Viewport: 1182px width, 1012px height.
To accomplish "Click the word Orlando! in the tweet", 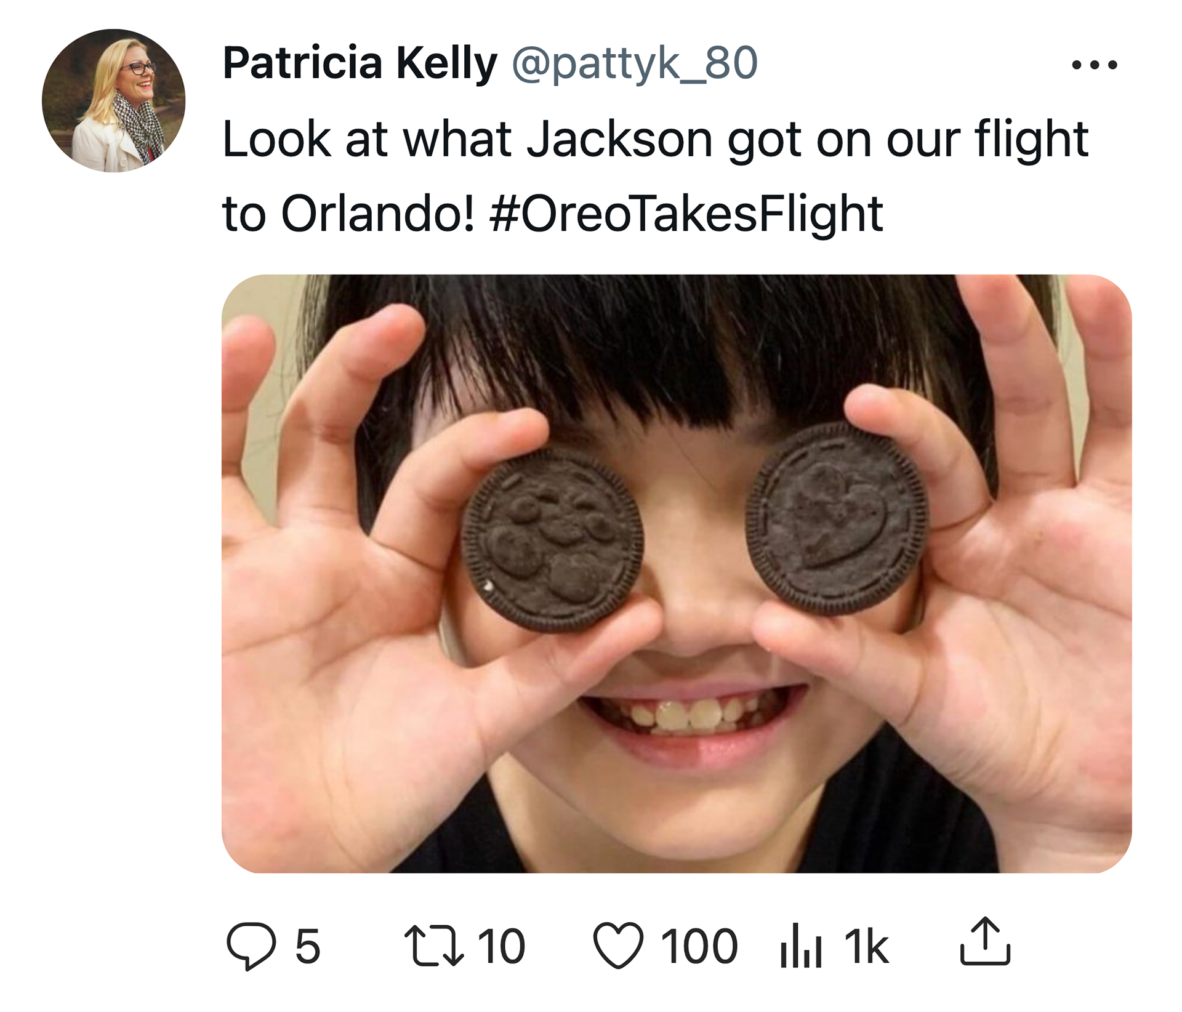I will click(x=378, y=214).
